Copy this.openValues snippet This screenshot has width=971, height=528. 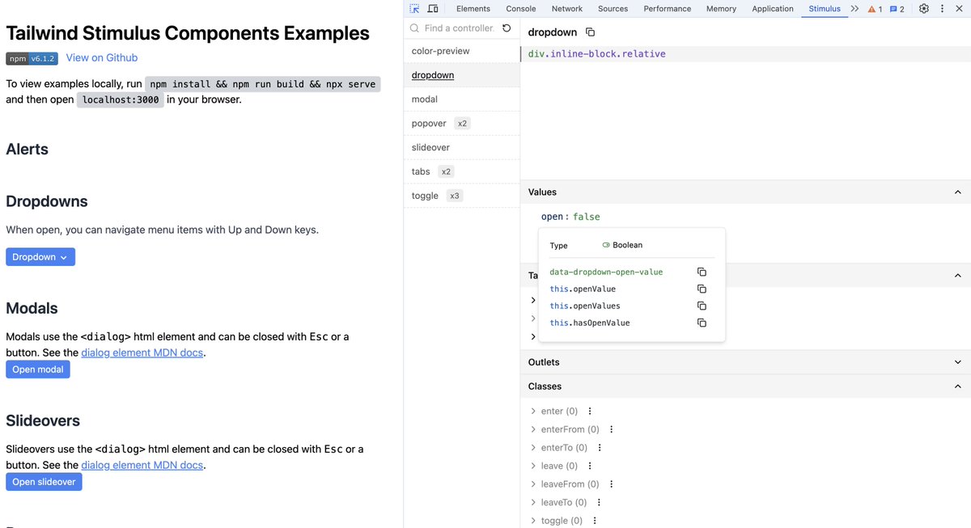pos(702,306)
